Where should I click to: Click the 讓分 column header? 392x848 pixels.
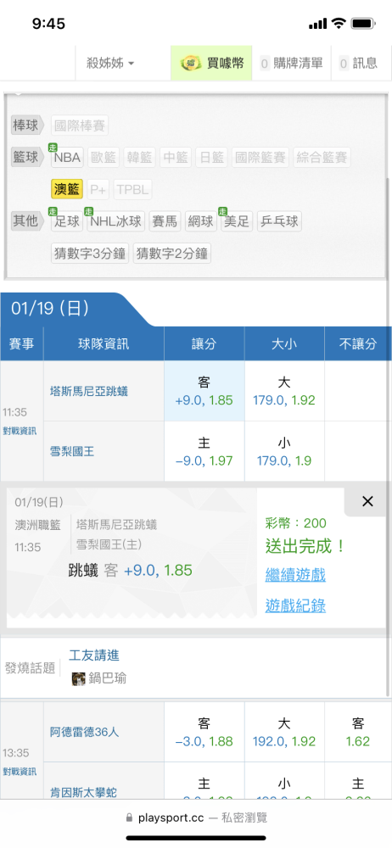204,344
